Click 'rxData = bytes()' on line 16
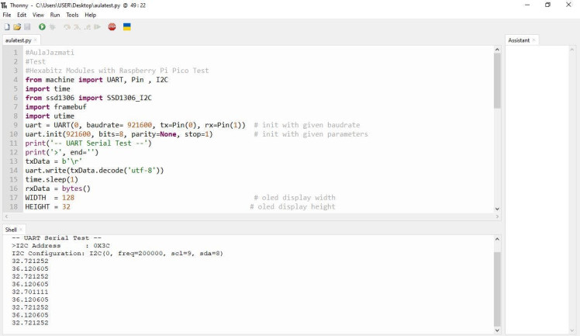The width and height of the screenshot is (580, 336). tap(57, 189)
